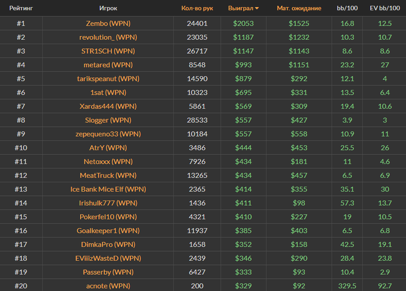Select winnings value $879
This screenshot has height=291, width=406.
click(244, 79)
